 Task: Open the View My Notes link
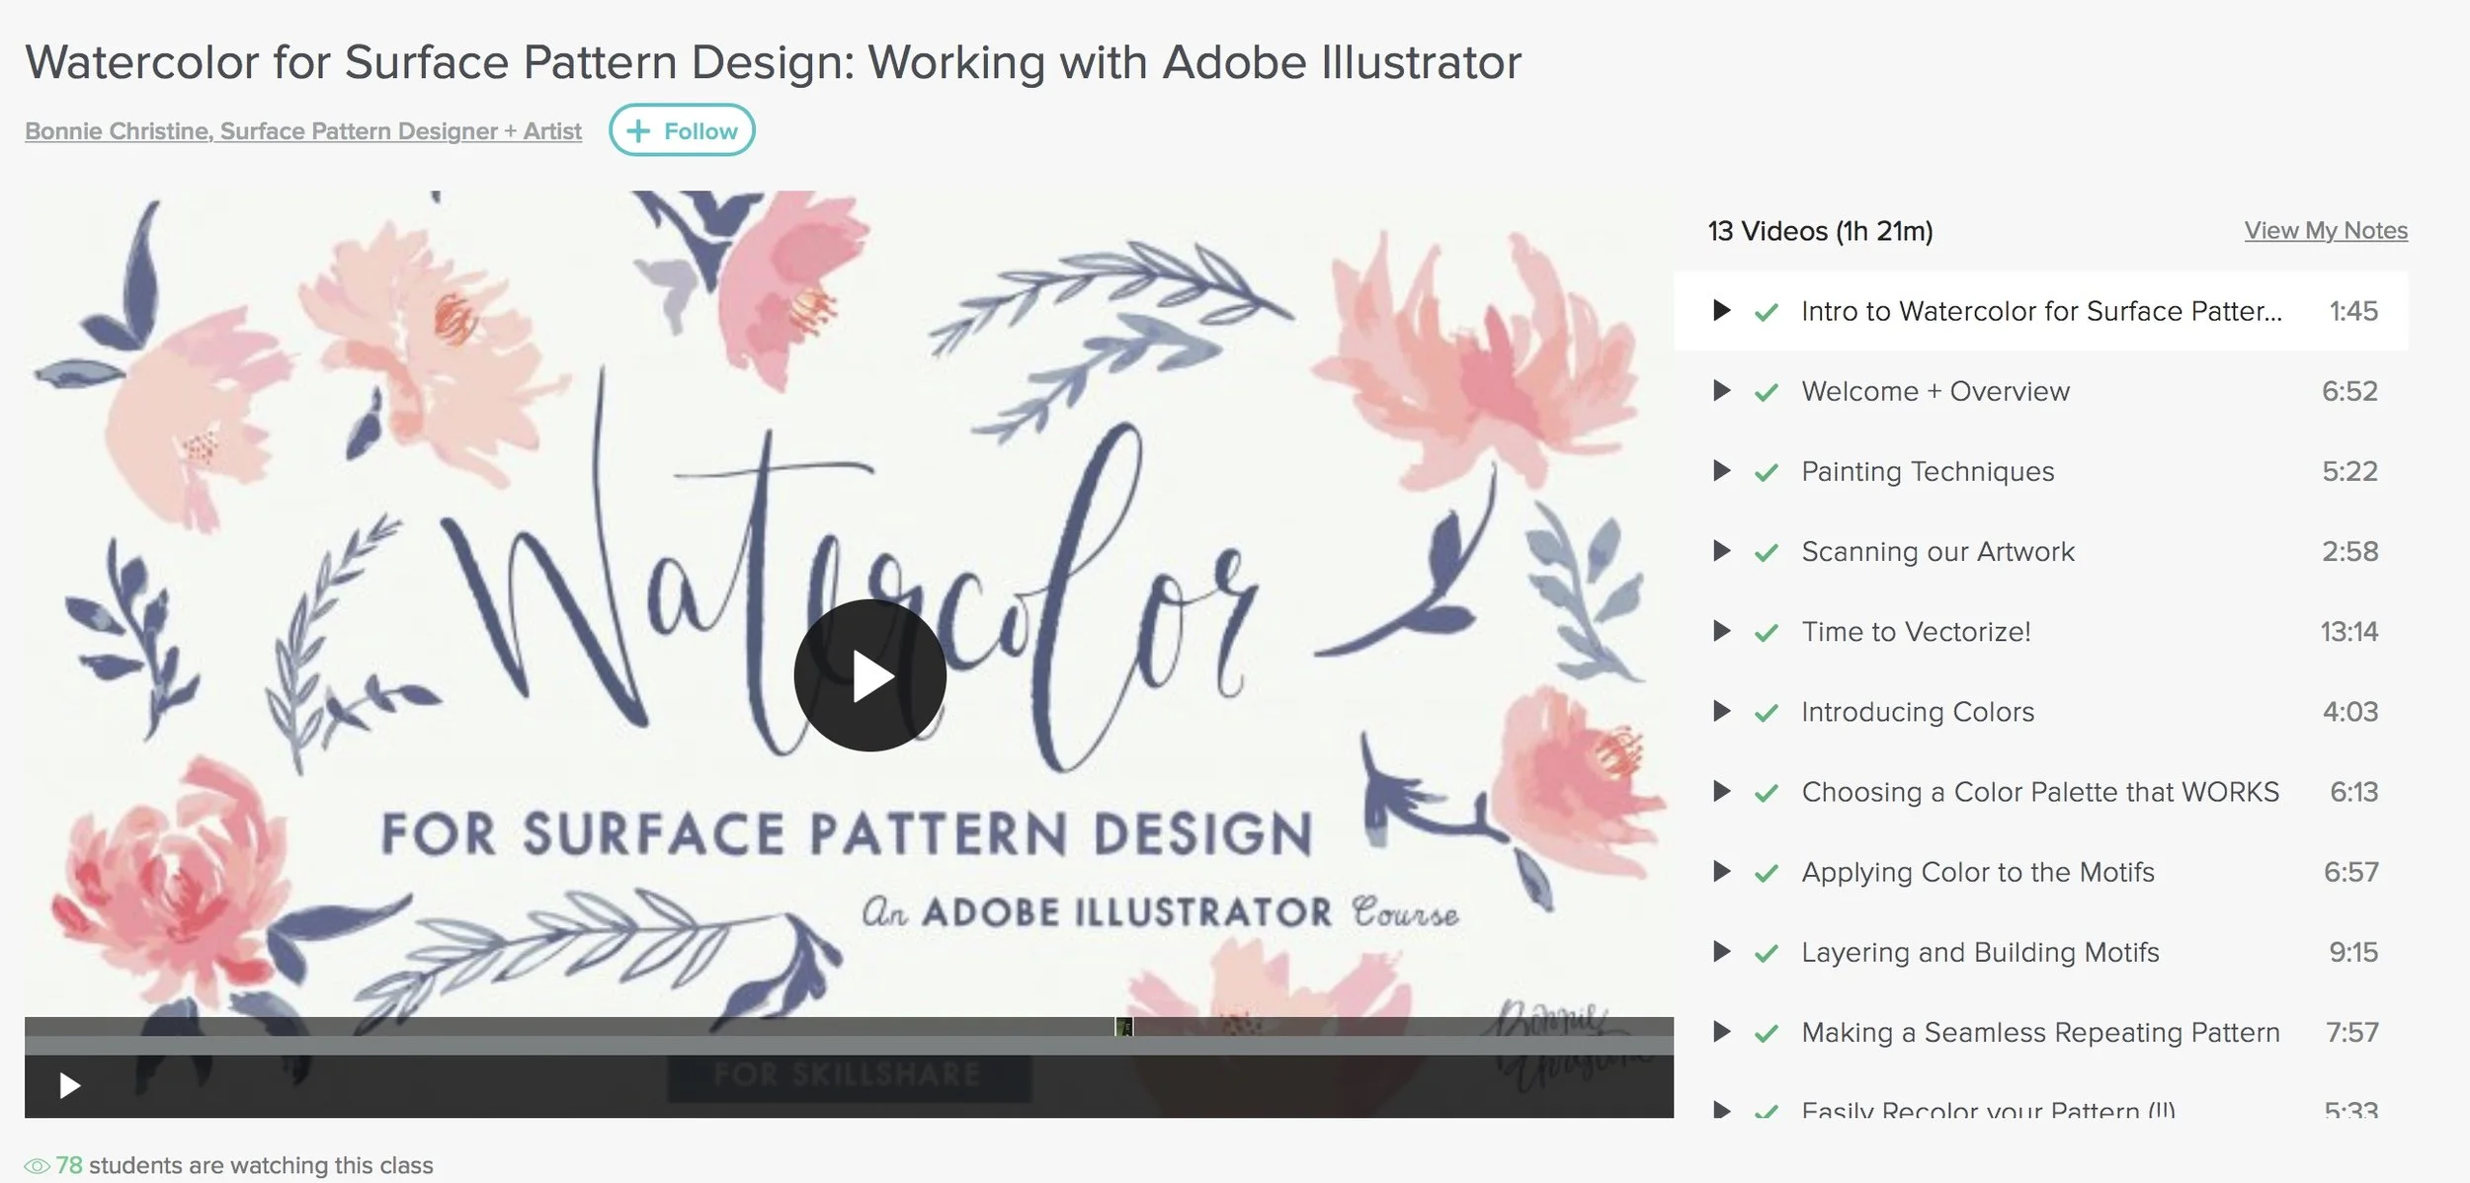point(2326,230)
